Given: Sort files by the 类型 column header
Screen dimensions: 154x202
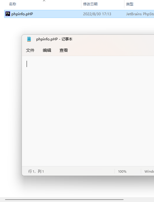Looking at the screenshot, I should (130, 4).
